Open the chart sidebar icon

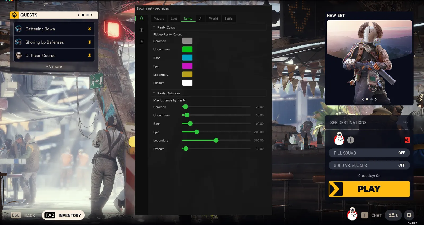(x=142, y=42)
